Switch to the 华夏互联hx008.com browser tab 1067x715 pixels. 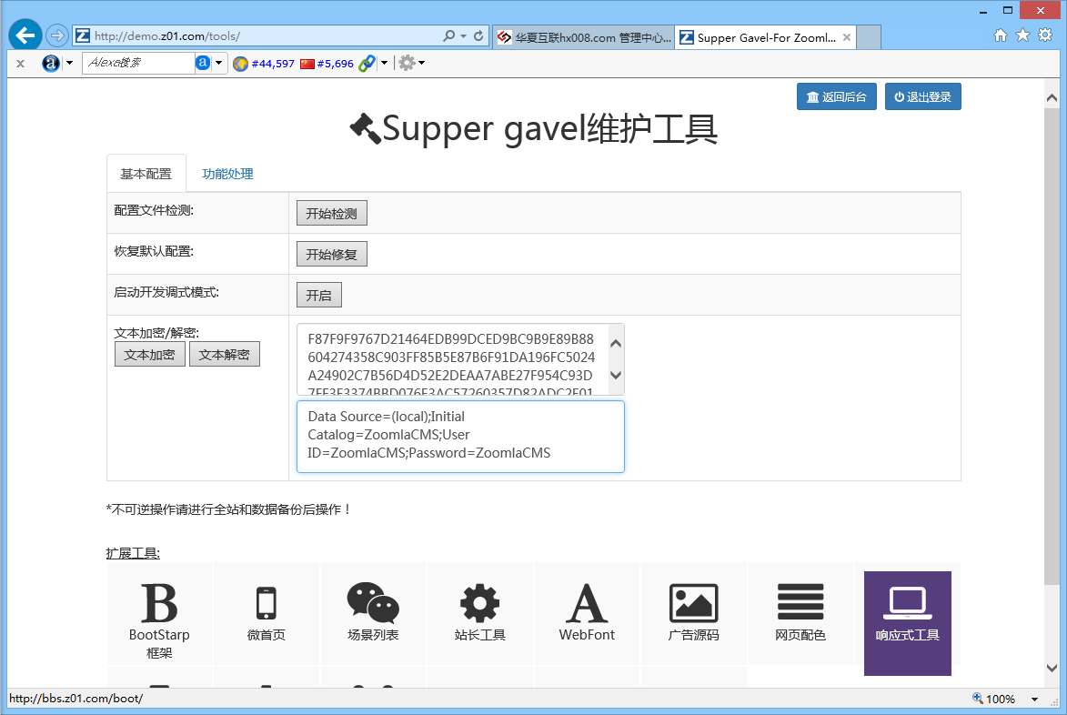click(585, 37)
